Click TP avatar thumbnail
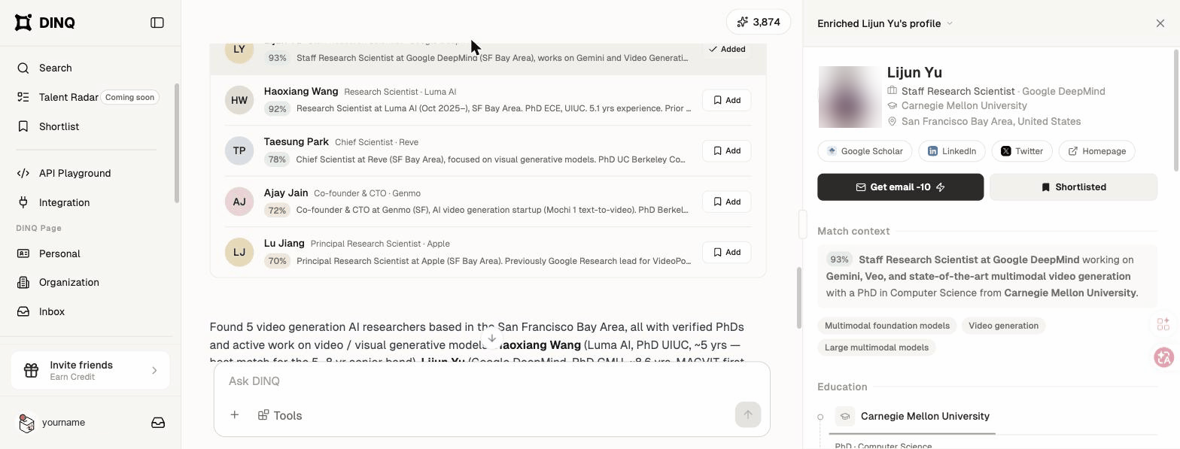Screen dimensions: 1180x449 pyautogui.click(x=239, y=150)
